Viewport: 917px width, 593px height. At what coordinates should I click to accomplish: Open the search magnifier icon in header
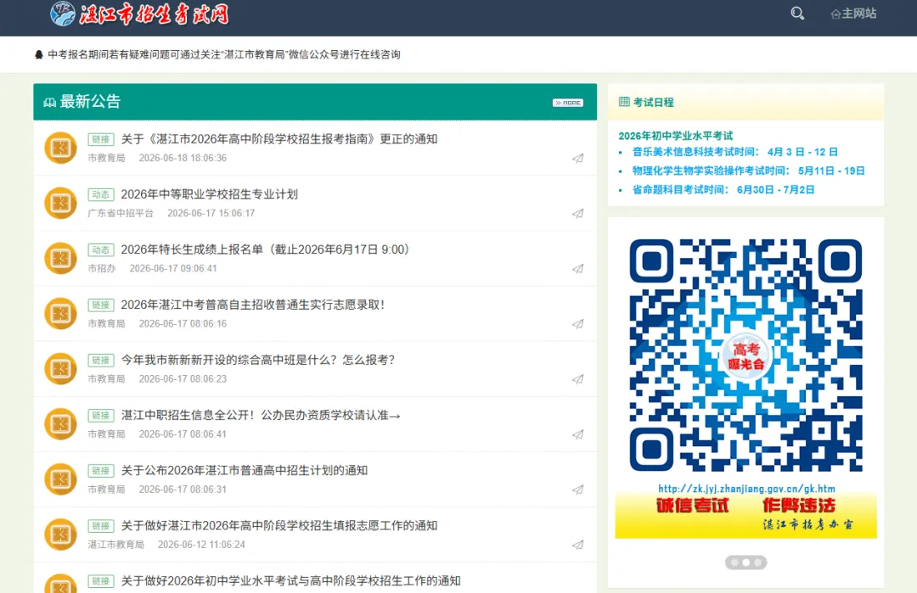tap(797, 14)
